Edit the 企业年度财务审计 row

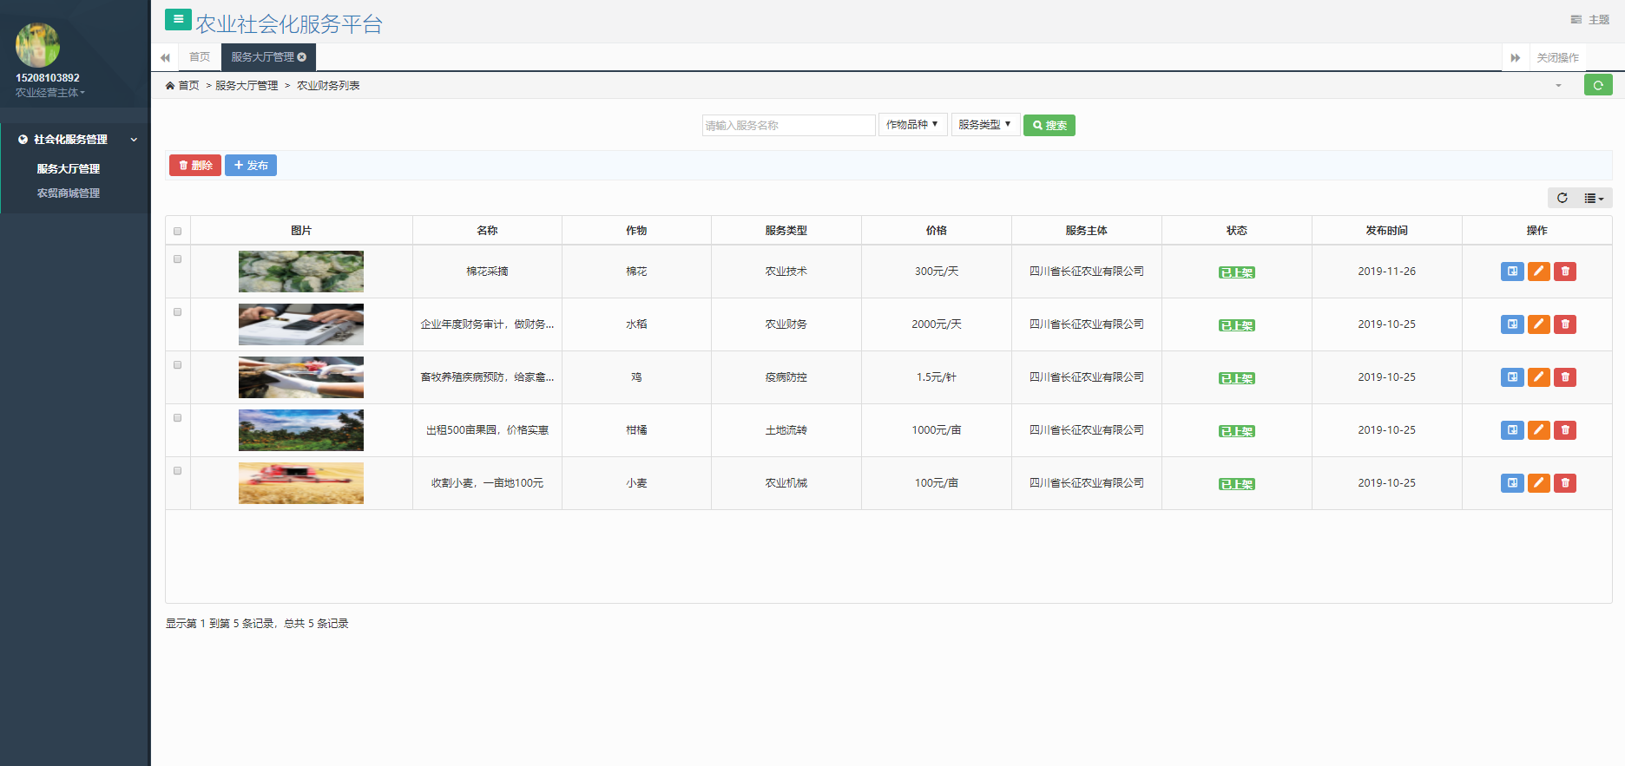click(x=1538, y=324)
